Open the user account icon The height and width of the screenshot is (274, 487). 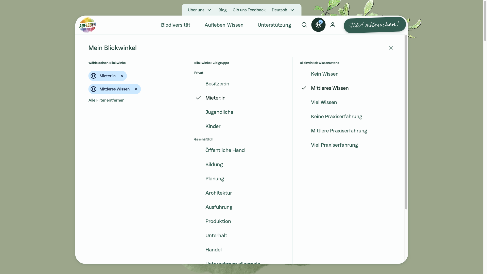333,25
